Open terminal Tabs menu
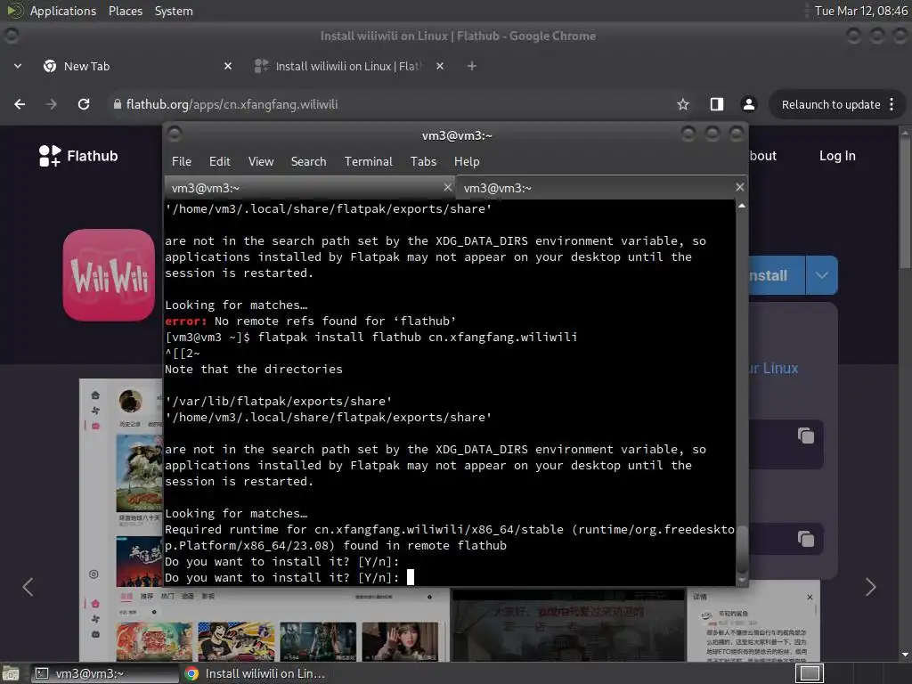This screenshot has width=912, height=684. coord(423,162)
